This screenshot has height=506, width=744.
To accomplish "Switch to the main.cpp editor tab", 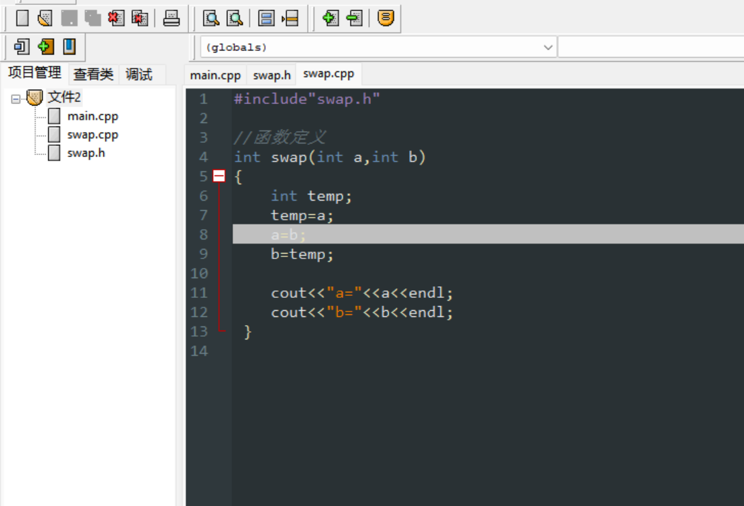I will click(x=215, y=75).
